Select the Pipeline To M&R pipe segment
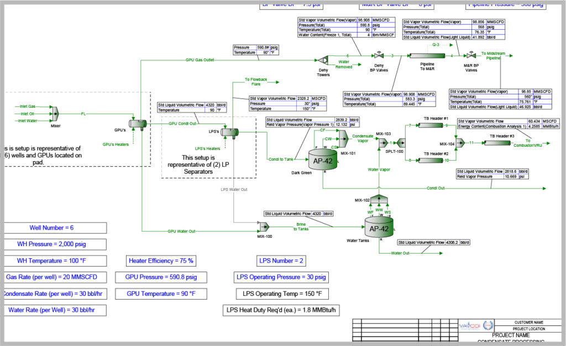Image resolution: width=566 pixels, height=346 pixels. click(x=427, y=56)
